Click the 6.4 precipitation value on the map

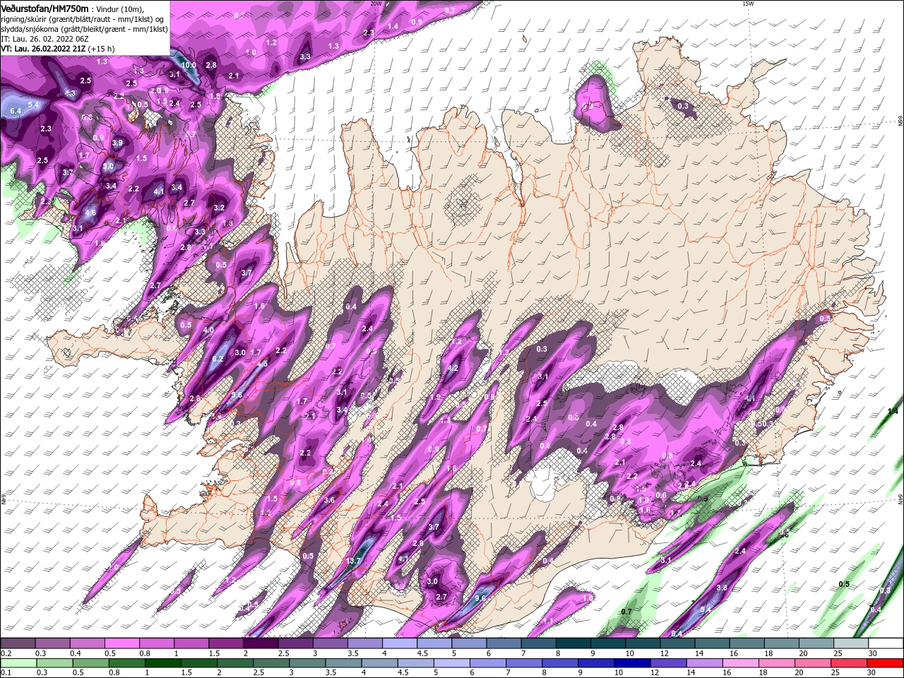(16, 112)
